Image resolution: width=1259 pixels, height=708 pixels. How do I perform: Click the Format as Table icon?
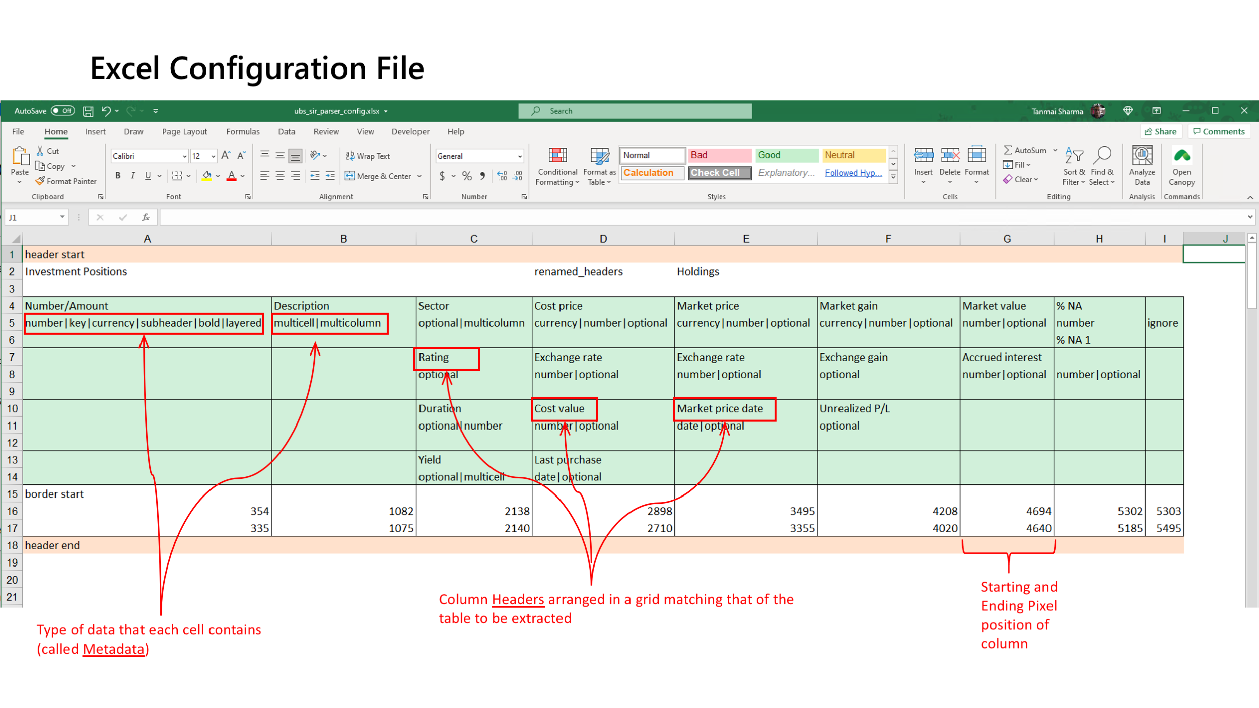[599, 156]
